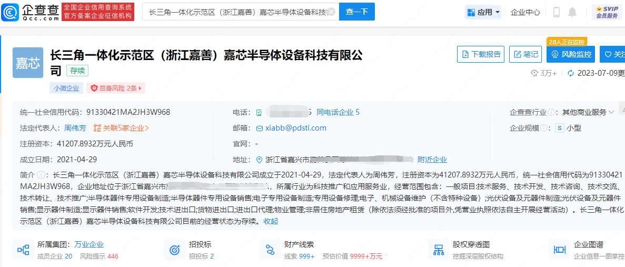The height and width of the screenshot is (267, 625).
Task: Open 笔记 button
Action: tap(525, 54)
